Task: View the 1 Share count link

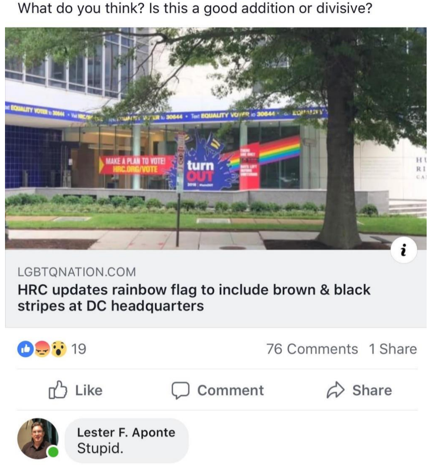Action: pyautogui.click(x=393, y=349)
